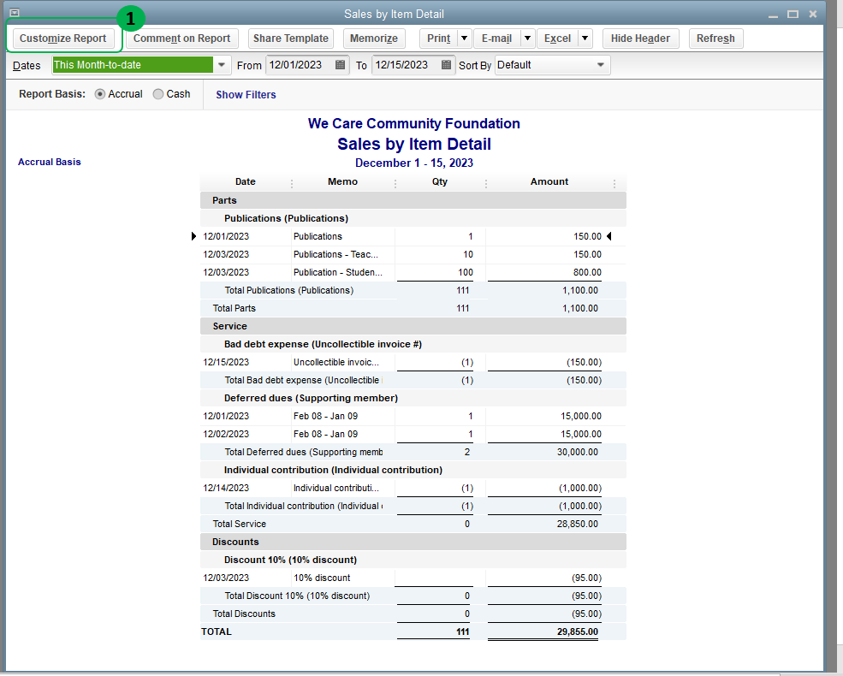Click the 12/15/2023 date cell
Viewport: 843px width, 676px height.
click(x=226, y=362)
